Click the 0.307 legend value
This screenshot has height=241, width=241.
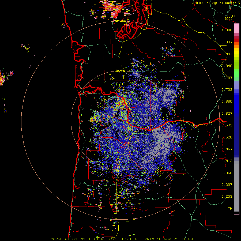tap(227, 185)
